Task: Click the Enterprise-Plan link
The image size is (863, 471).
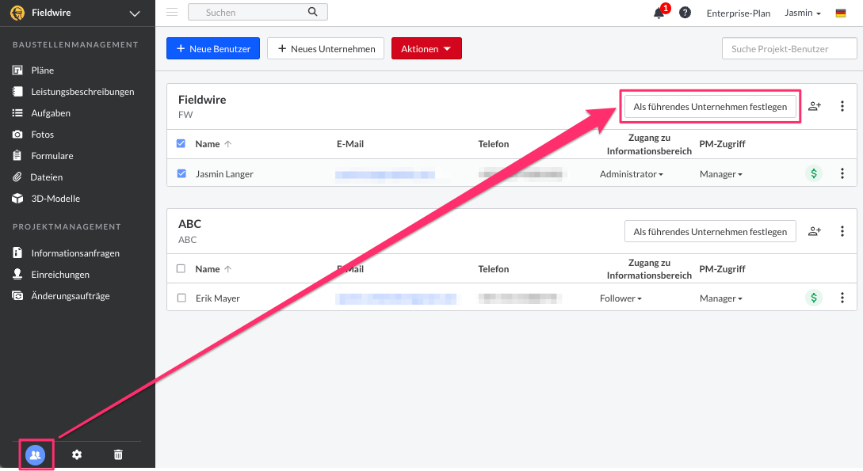Action: point(738,13)
